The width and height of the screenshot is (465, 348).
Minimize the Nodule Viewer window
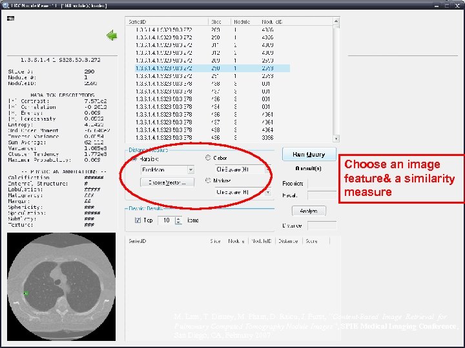point(436,5)
